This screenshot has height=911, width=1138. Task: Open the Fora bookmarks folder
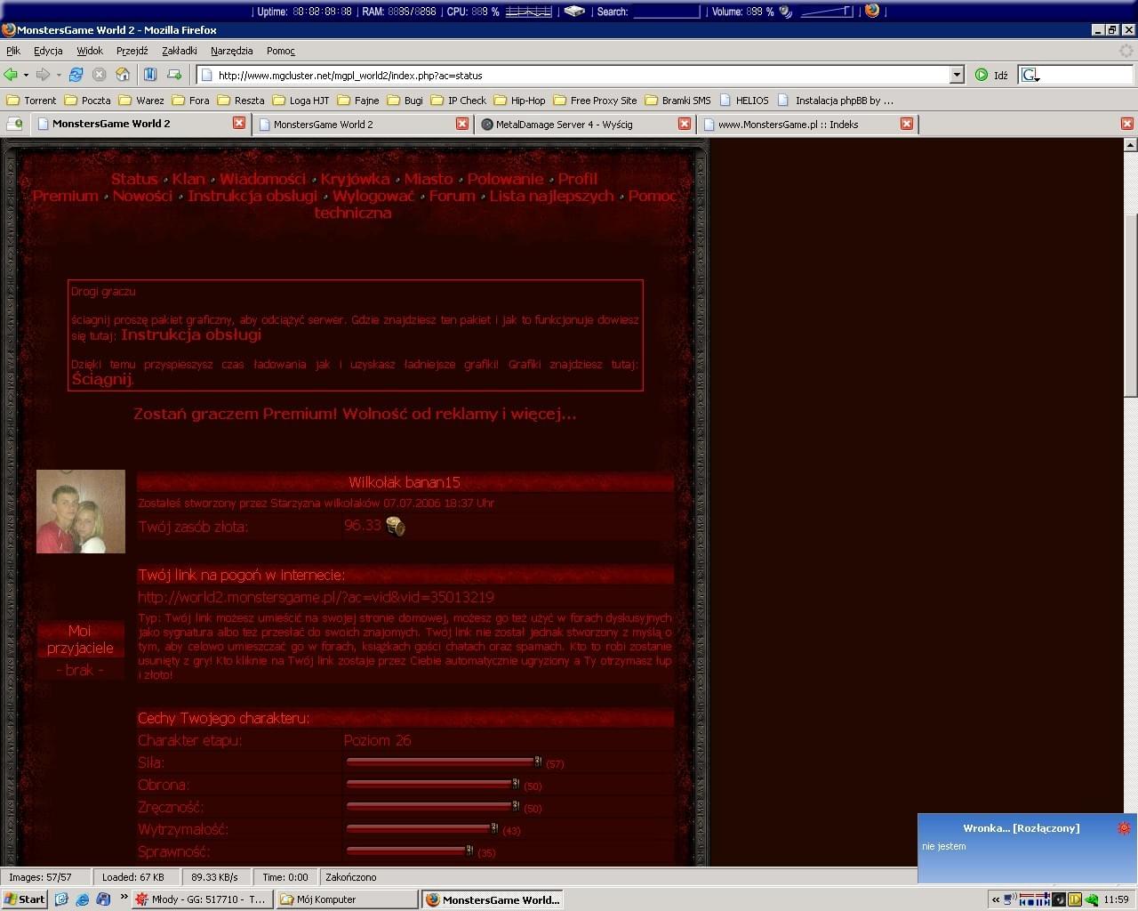click(190, 101)
